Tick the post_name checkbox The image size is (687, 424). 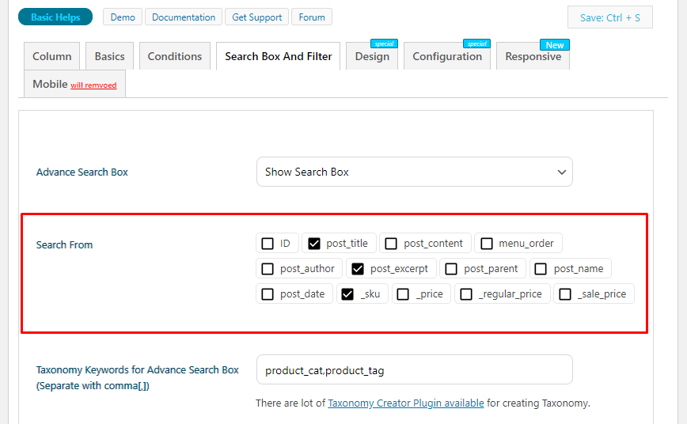pyautogui.click(x=541, y=269)
